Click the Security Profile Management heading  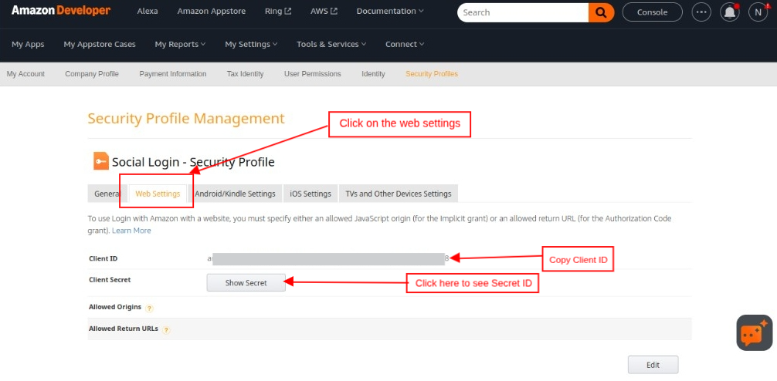(x=186, y=119)
